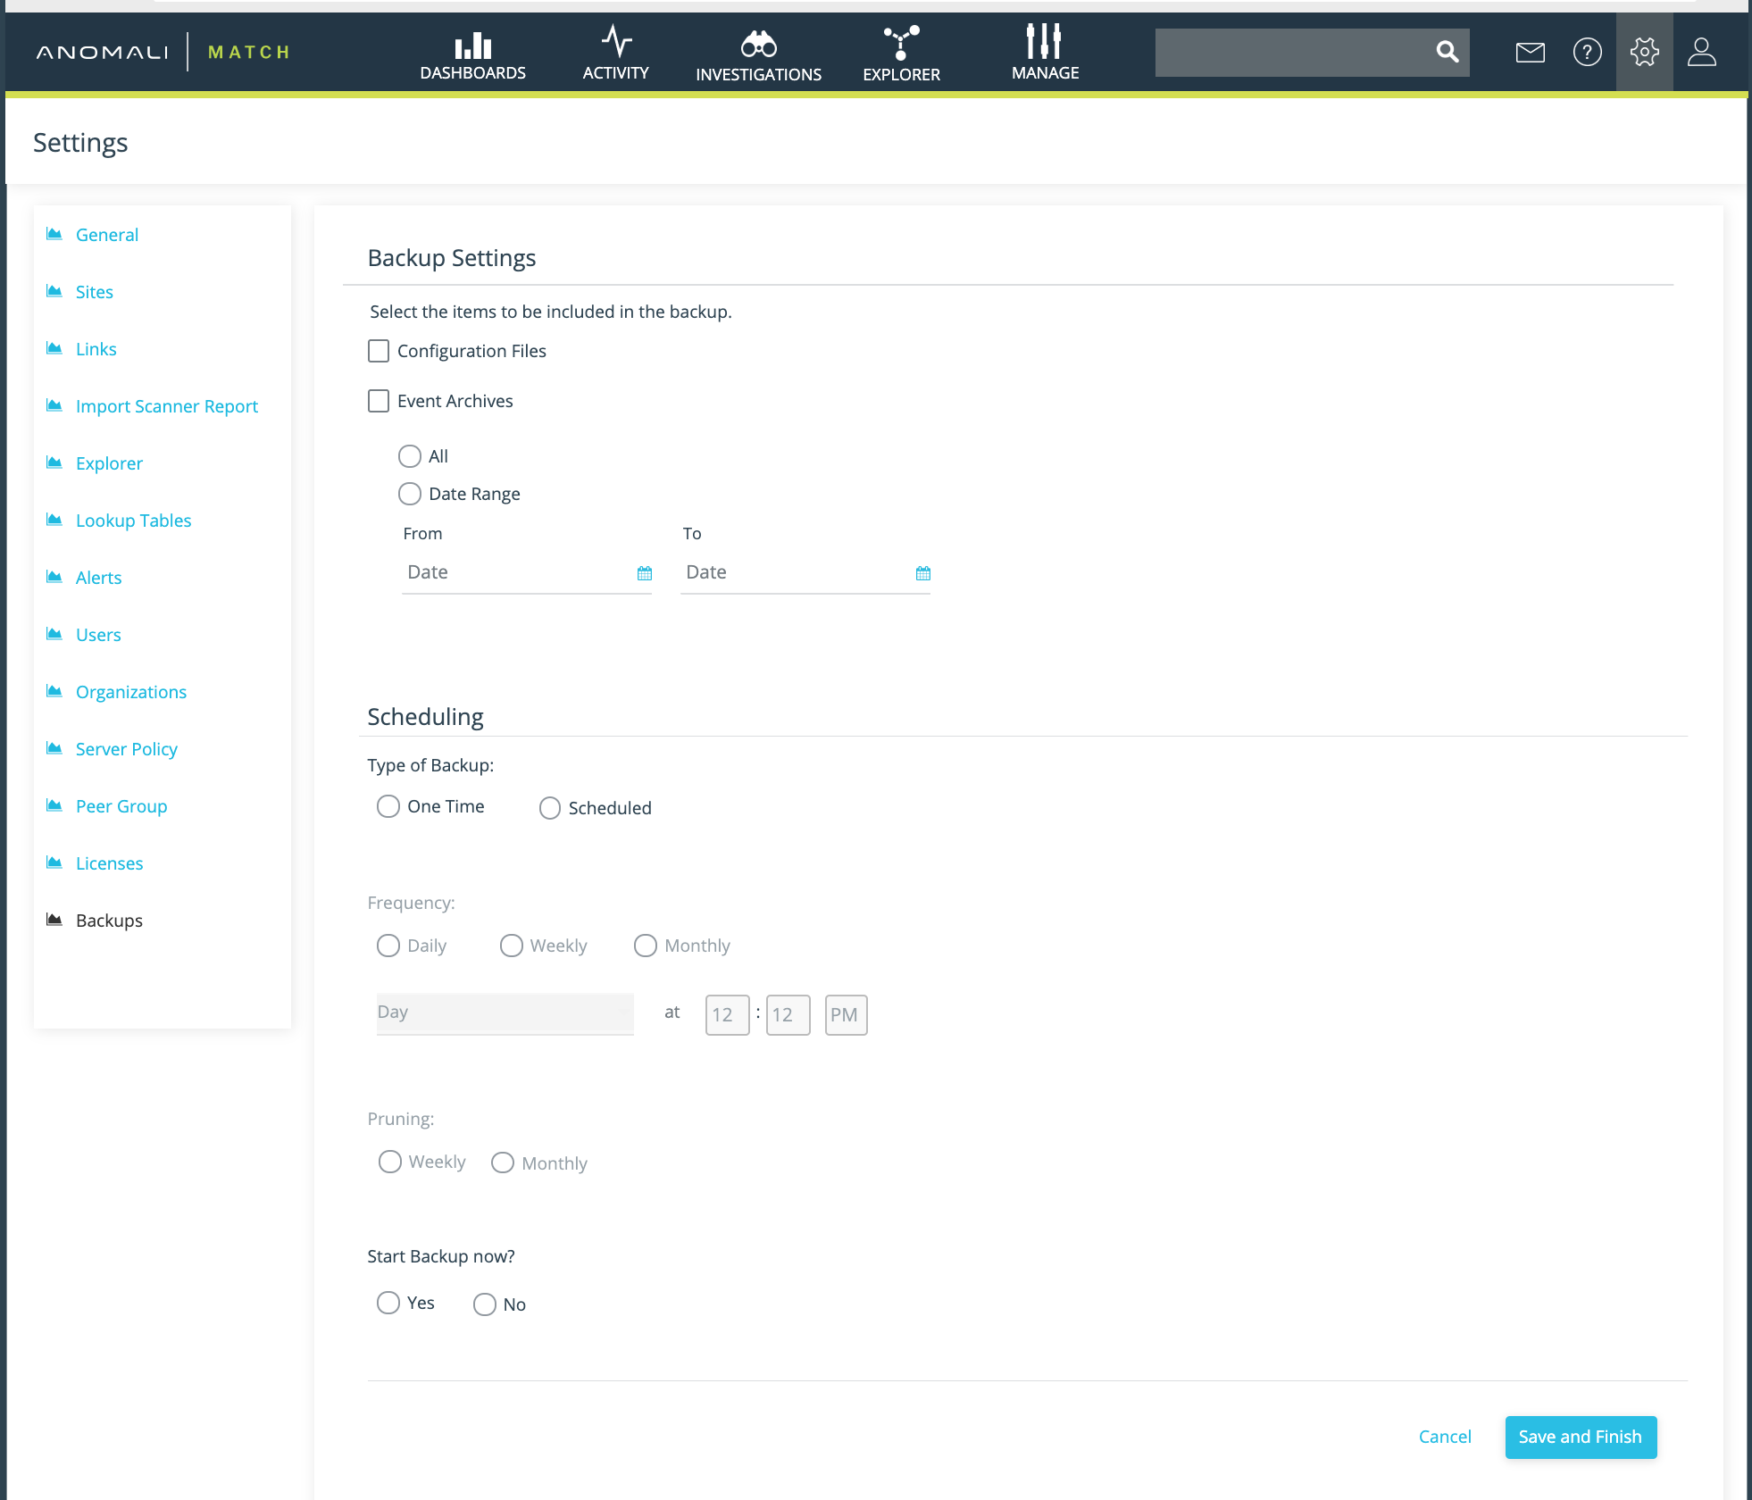The height and width of the screenshot is (1500, 1752).
Task: Open the Activity pulse icon
Action: pos(616,41)
